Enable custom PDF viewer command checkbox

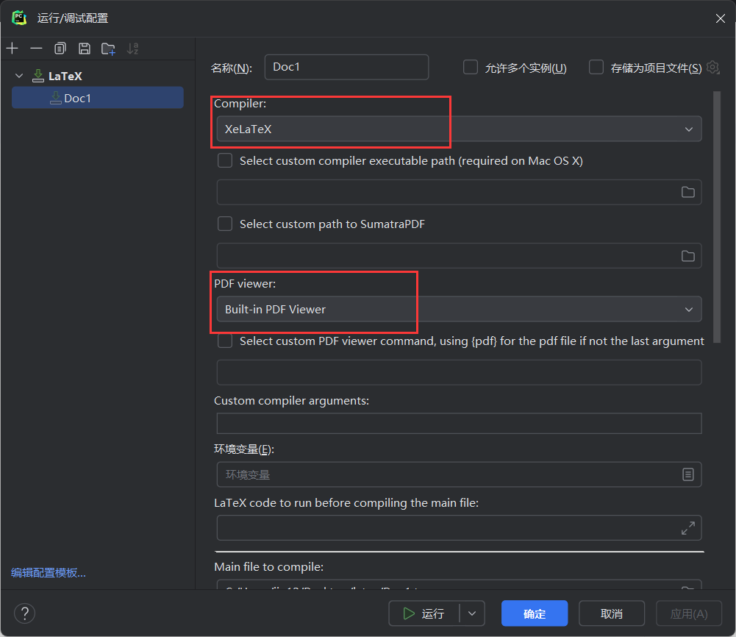(x=225, y=341)
